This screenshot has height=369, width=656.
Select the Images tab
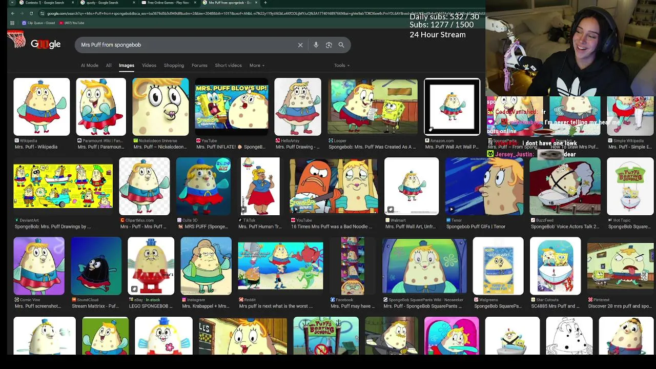127,66
